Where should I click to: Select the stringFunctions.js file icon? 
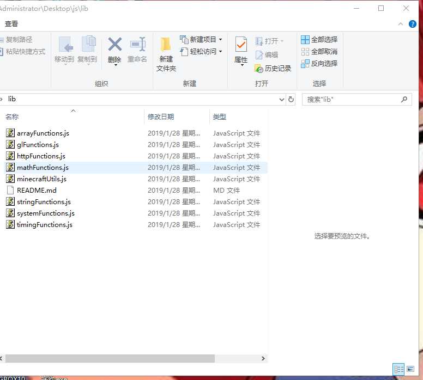pos(10,201)
